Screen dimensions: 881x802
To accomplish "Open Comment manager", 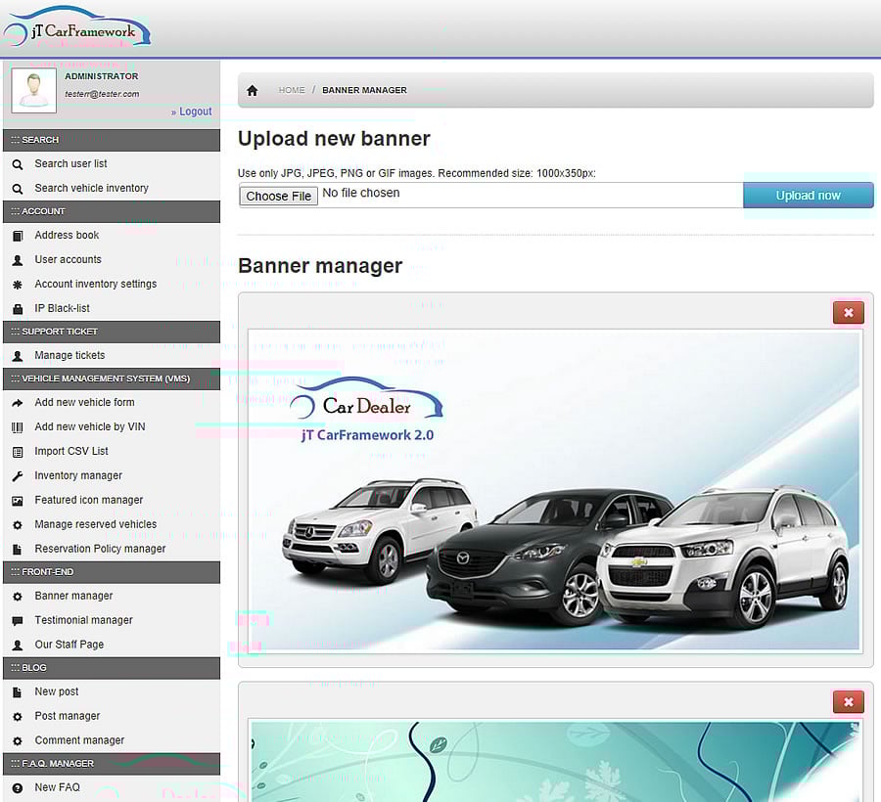I will [x=79, y=740].
